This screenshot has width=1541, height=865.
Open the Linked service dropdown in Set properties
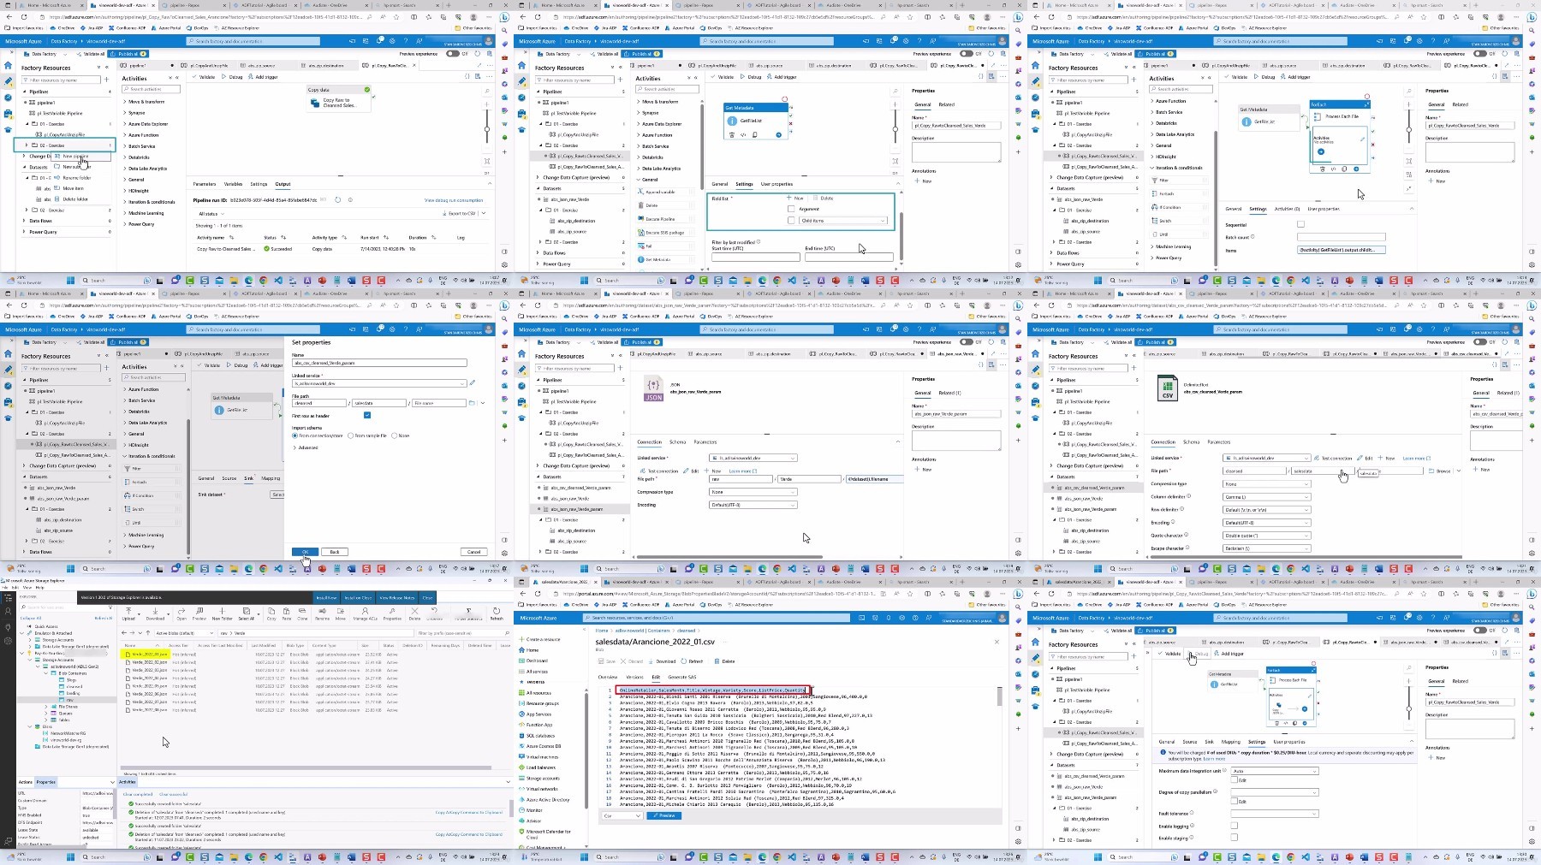click(379, 382)
